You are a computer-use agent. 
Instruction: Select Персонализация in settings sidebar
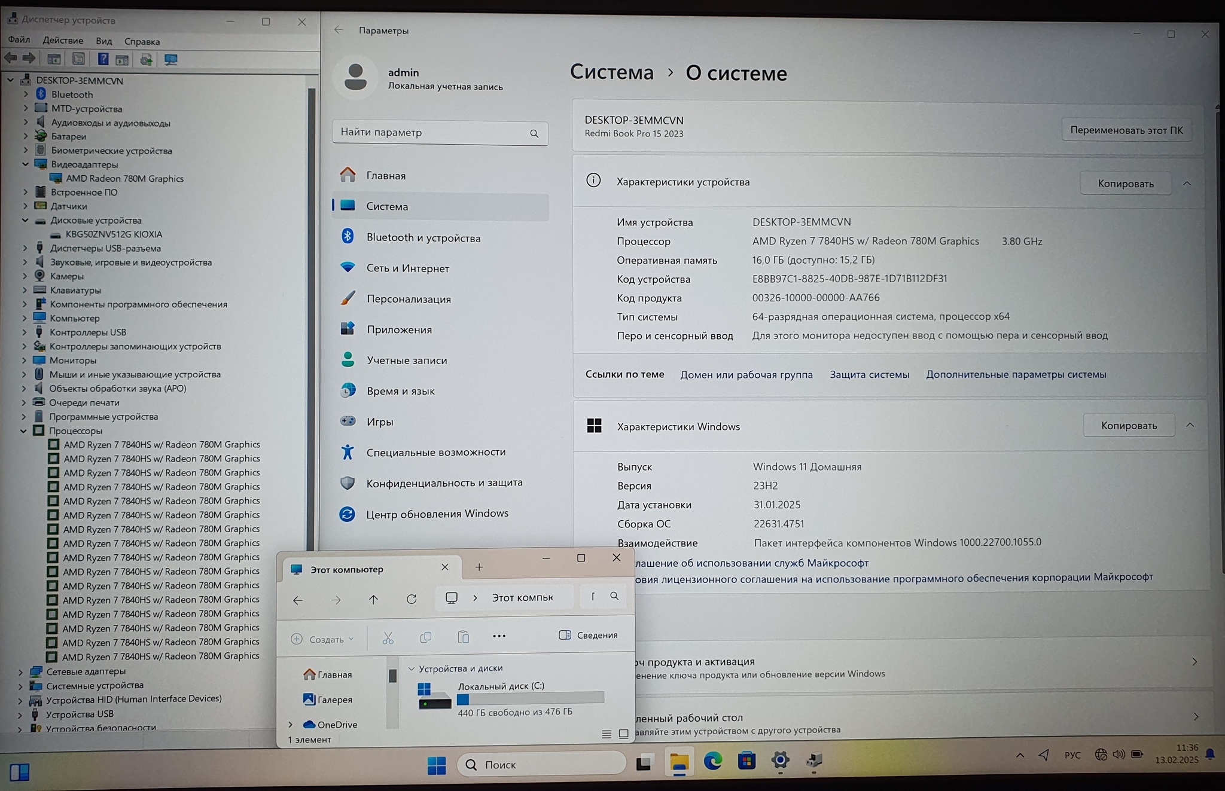[409, 299]
